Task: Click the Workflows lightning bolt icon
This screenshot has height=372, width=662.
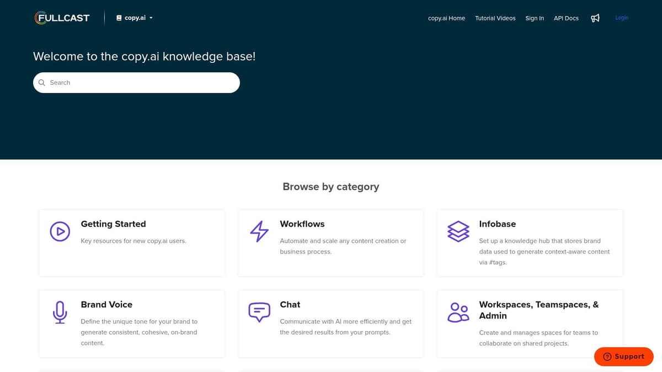Action: [x=259, y=231]
